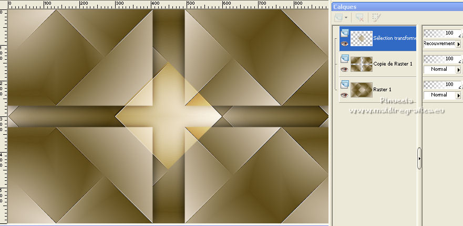
Task: Hide the Raster 1 layer
Action: point(344,95)
